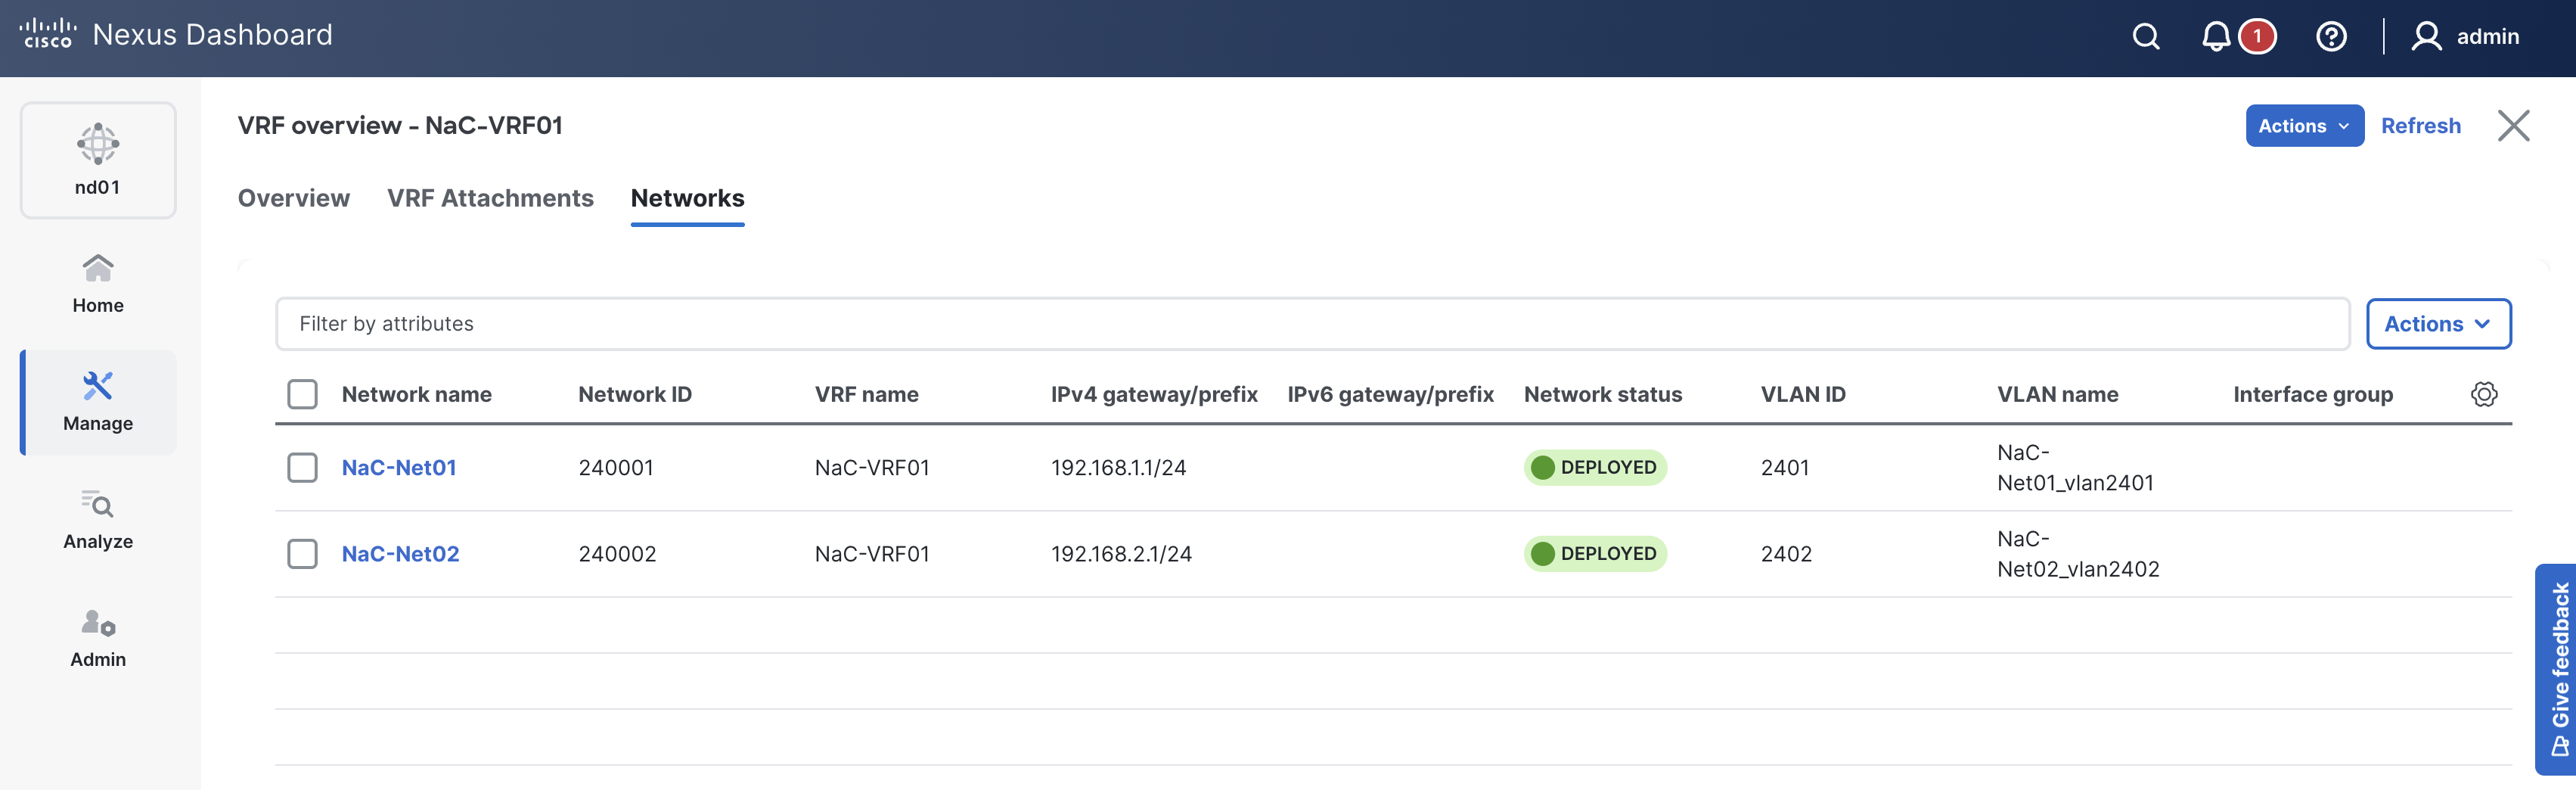Click the Filter by attributes field
Image resolution: width=2576 pixels, height=790 pixels.
1311,324
